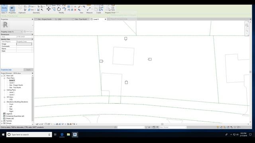
Task: Click the view scale 1/8" = 1'-0" control
Action: 39,124
